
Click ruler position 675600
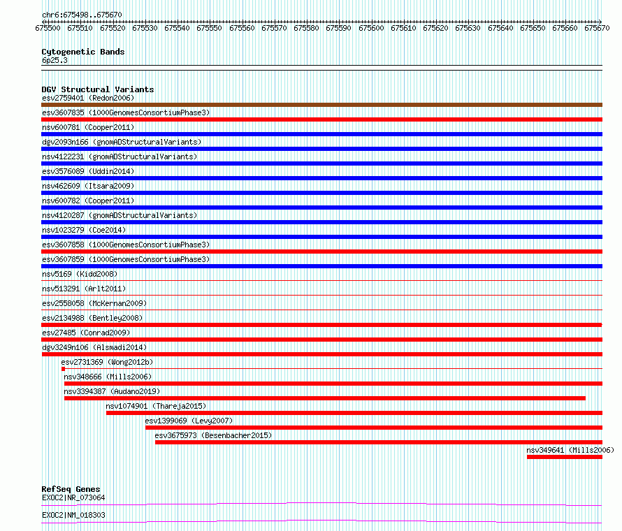pyautogui.click(x=371, y=28)
